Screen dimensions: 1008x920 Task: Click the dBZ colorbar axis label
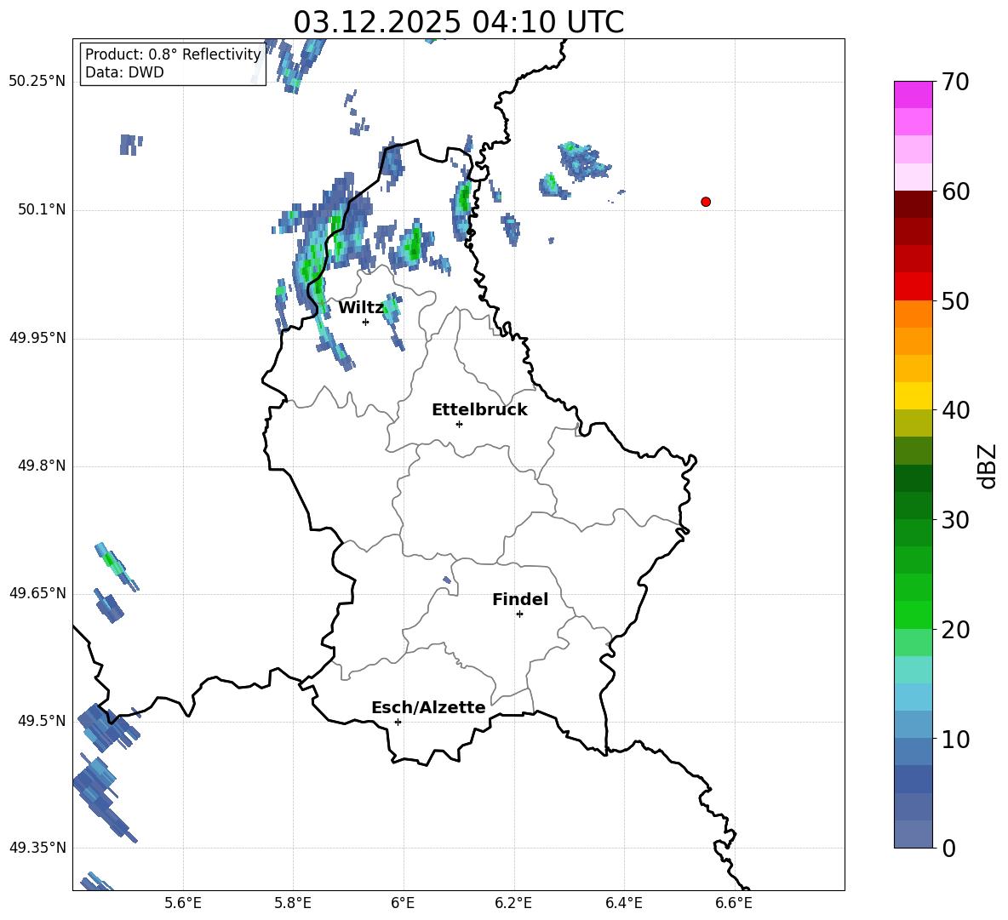pyautogui.click(x=986, y=466)
